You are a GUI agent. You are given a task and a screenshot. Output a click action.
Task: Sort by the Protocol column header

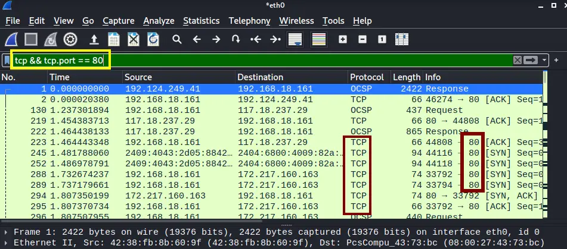[x=370, y=77]
